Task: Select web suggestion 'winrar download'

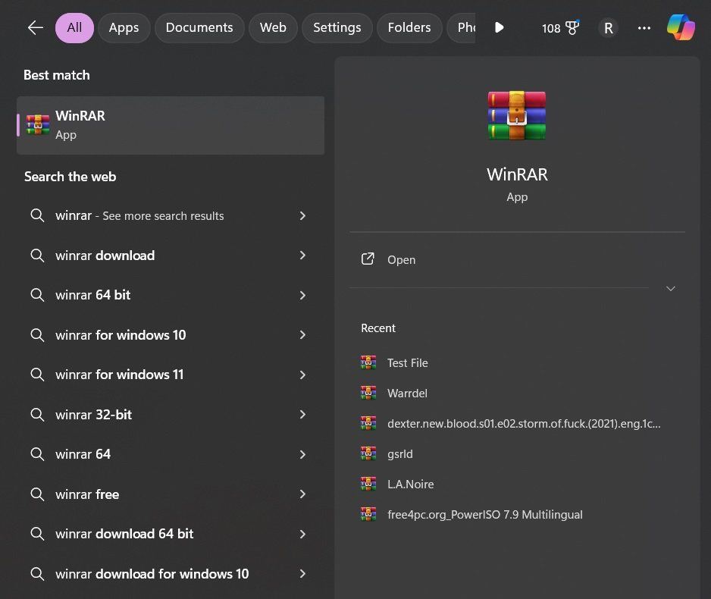Action: click(171, 256)
